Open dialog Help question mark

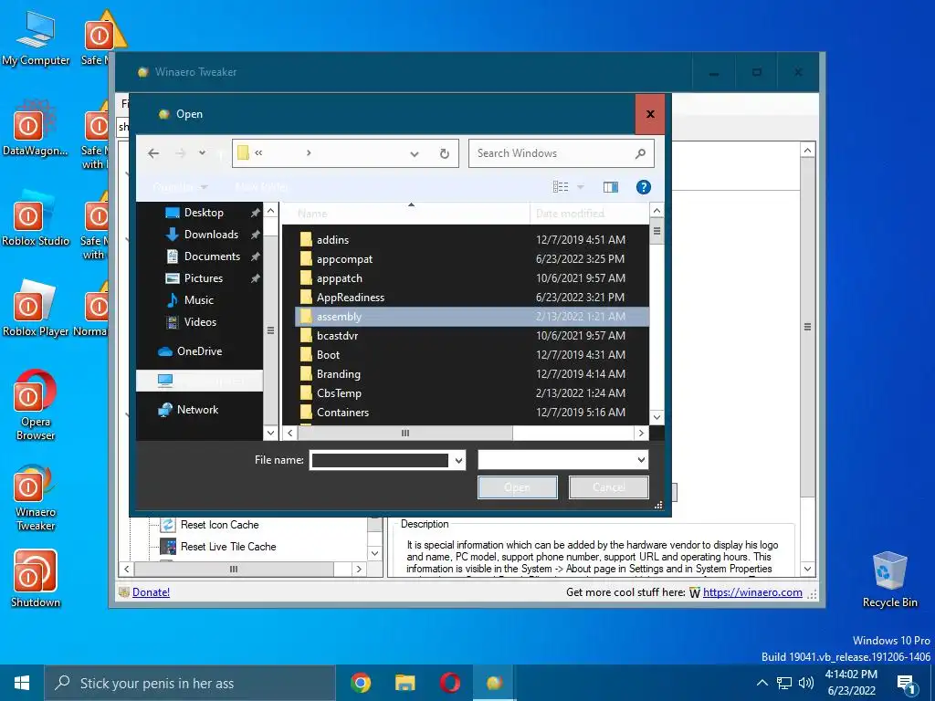[x=644, y=187]
